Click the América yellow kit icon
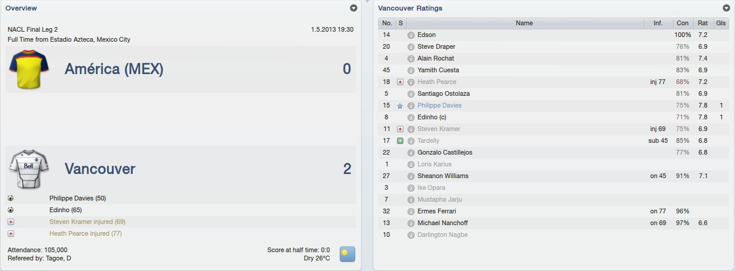This screenshot has width=735, height=271. [x=25, y=69]
